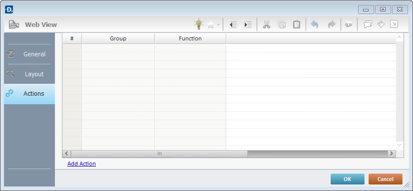Click the double chat bubbles icon
This screenshot has width=413, height=191.
[368, 24]
